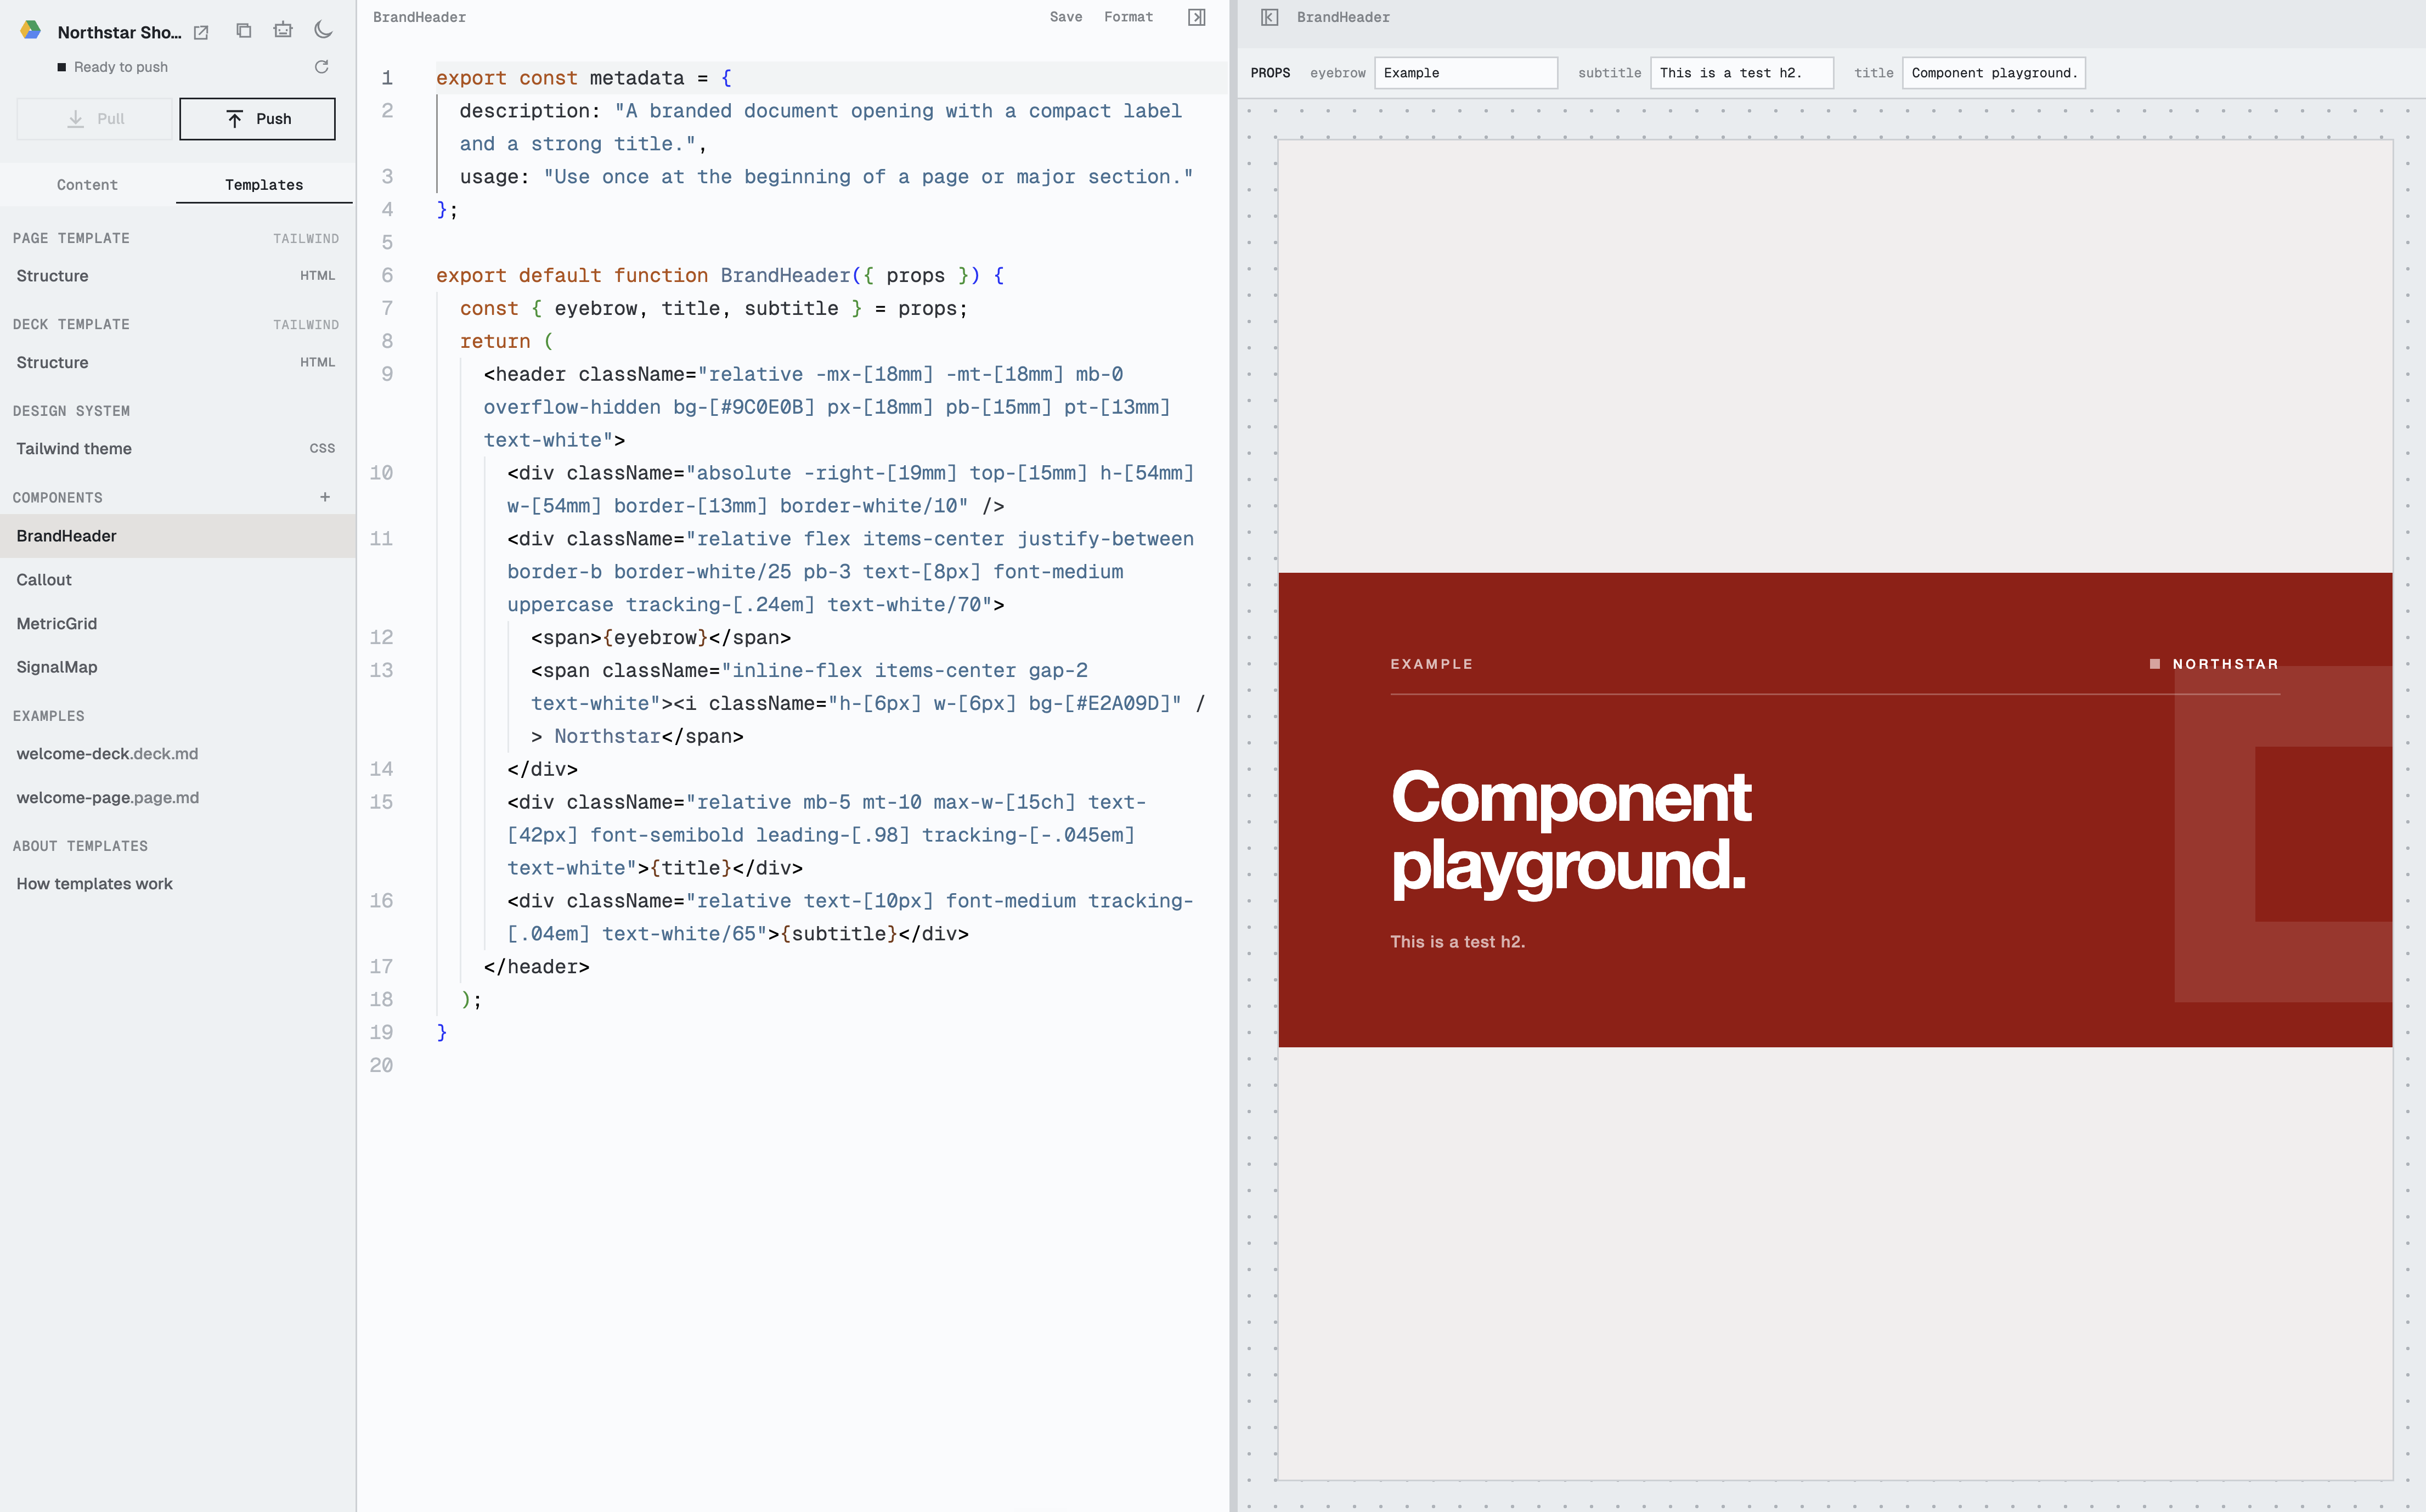
Task: Click the EXAMPLE eyebrow text in preview
Action: 1431,664
